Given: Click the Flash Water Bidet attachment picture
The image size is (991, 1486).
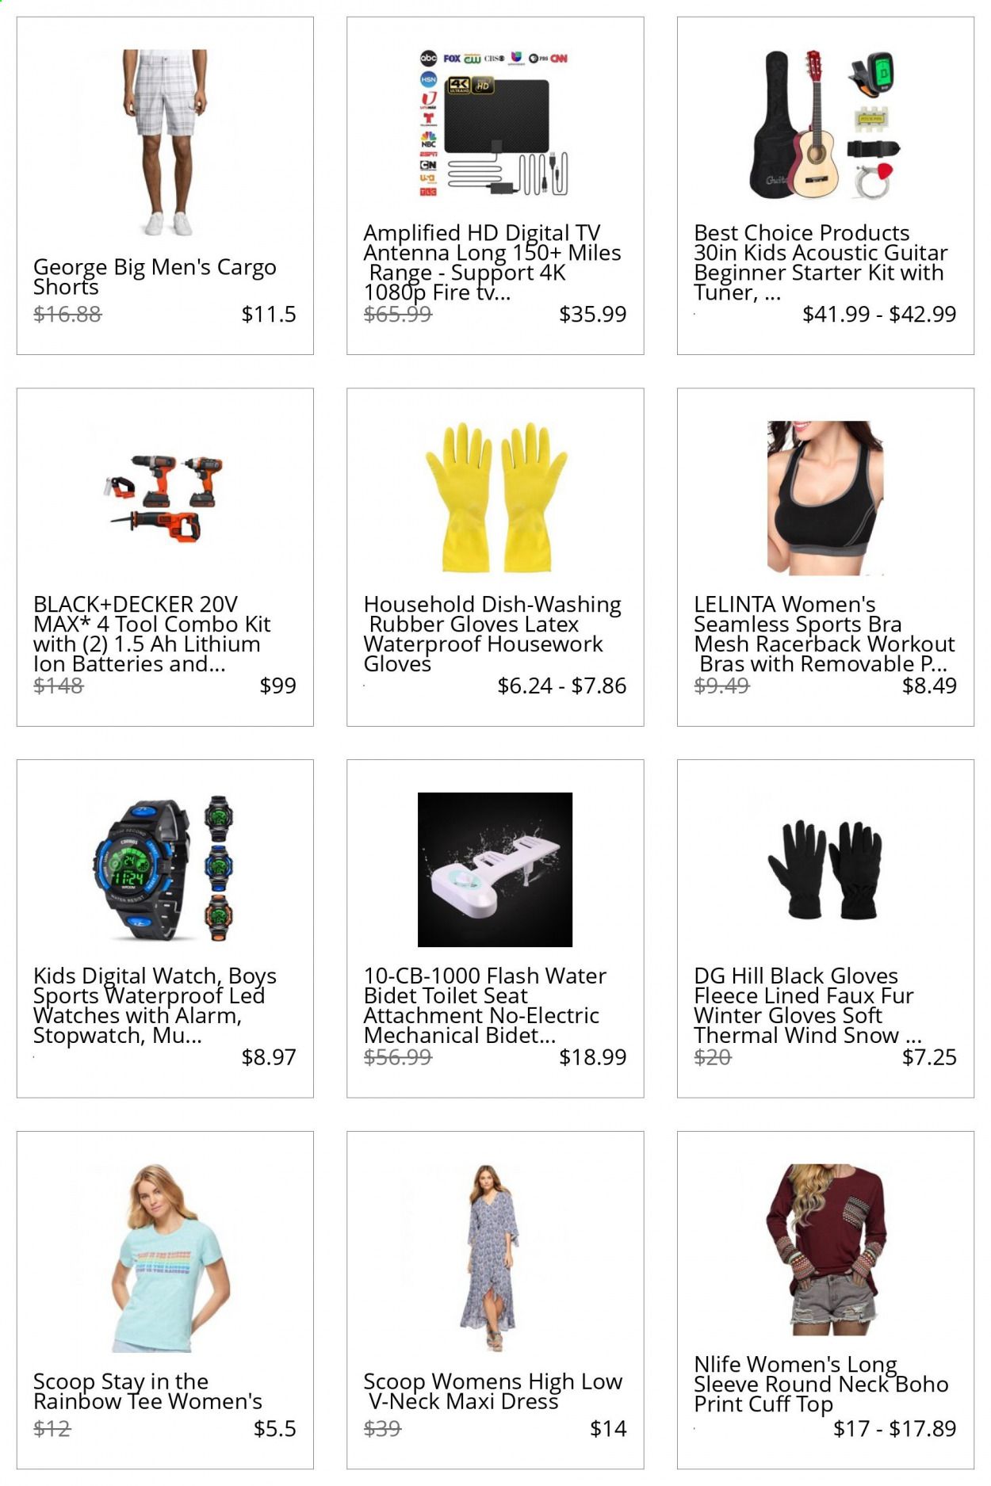Looking at the screenshot, I should click(x=495, y=869).
